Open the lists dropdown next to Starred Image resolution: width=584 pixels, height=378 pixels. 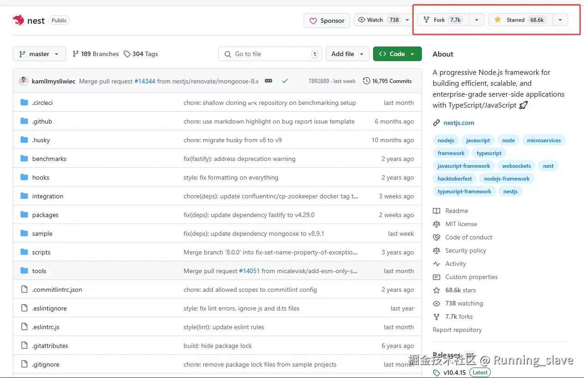click(x=560, y=20)
